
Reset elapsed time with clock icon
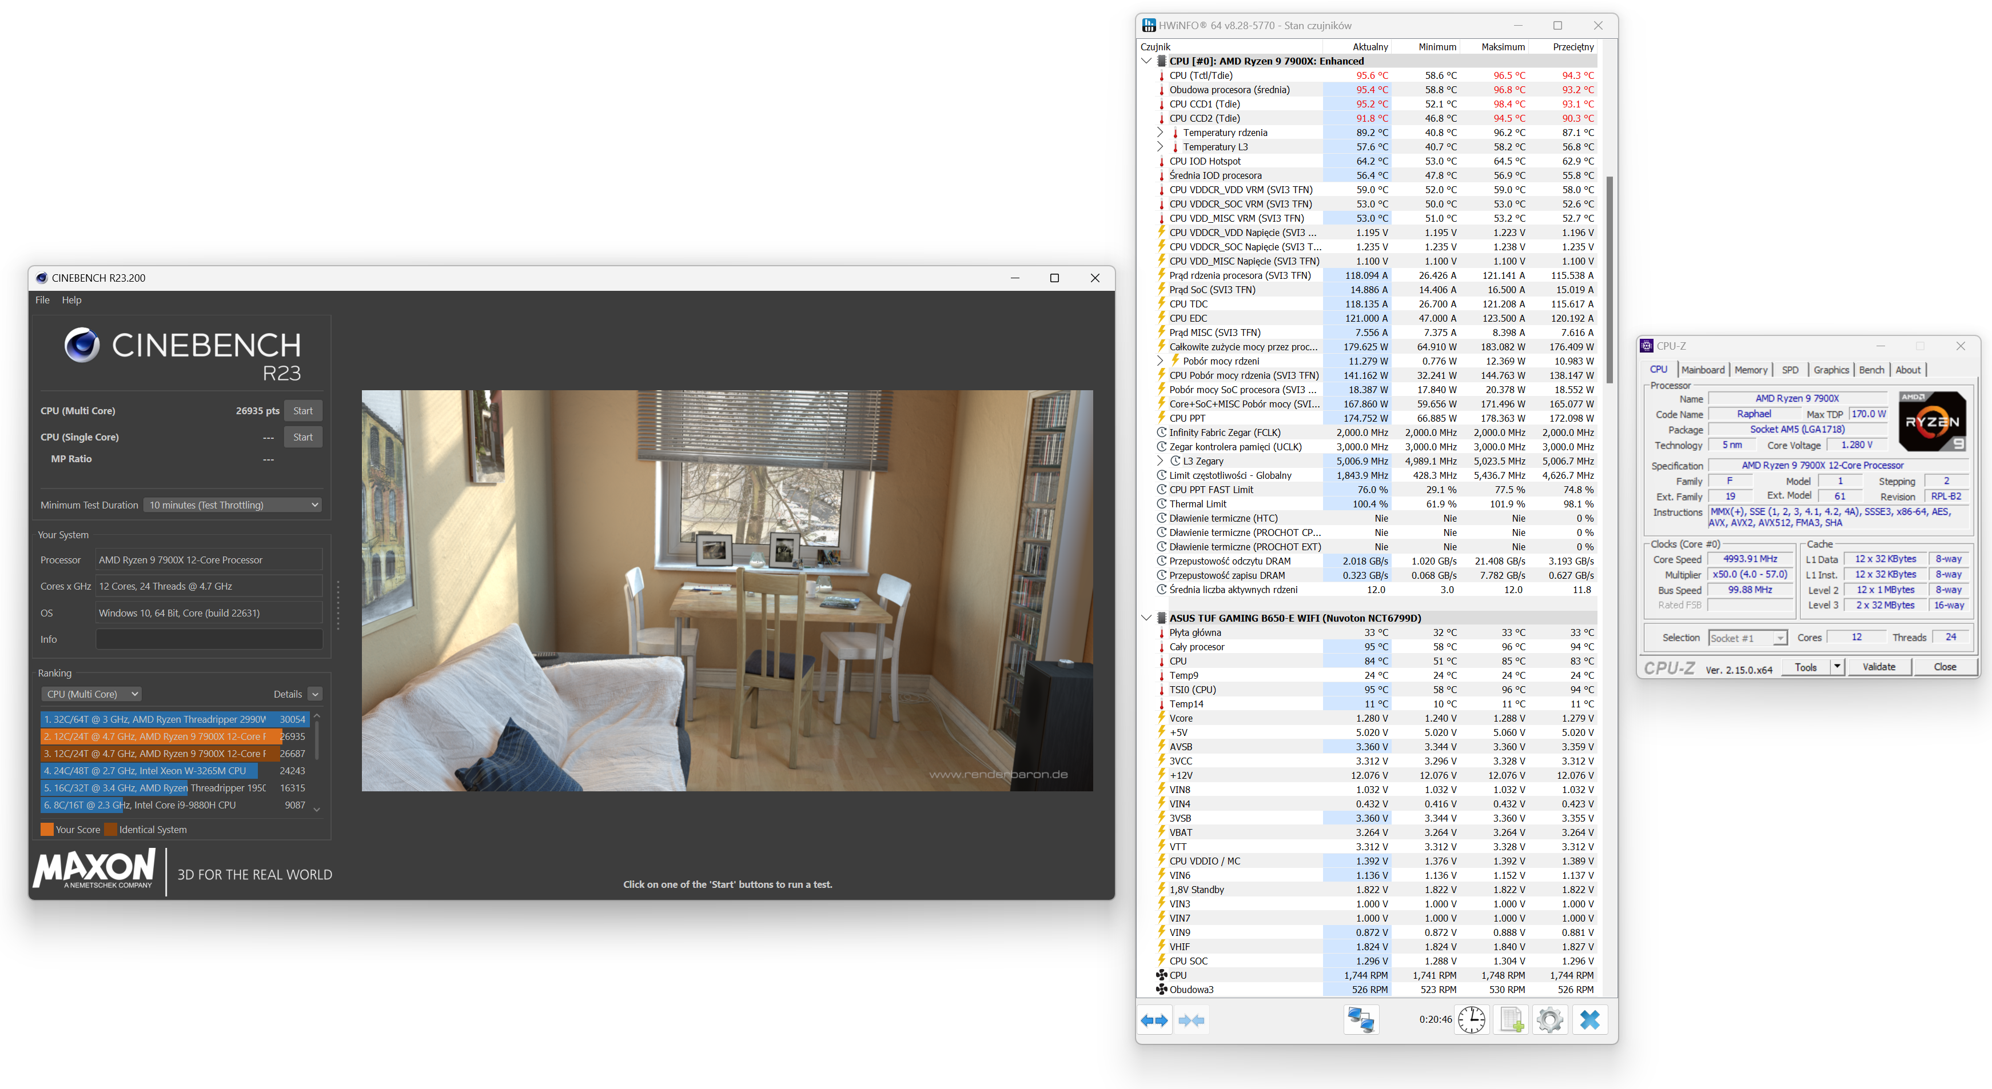(x=1471, y=1020)
